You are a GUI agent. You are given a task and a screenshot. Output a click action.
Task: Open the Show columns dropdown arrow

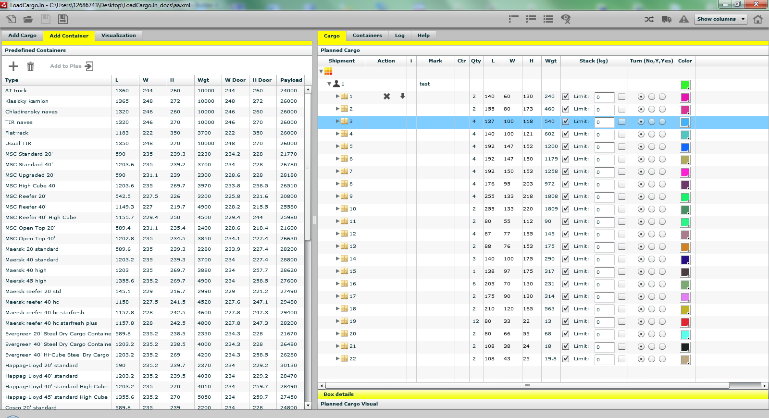click(x=743, y=19)
